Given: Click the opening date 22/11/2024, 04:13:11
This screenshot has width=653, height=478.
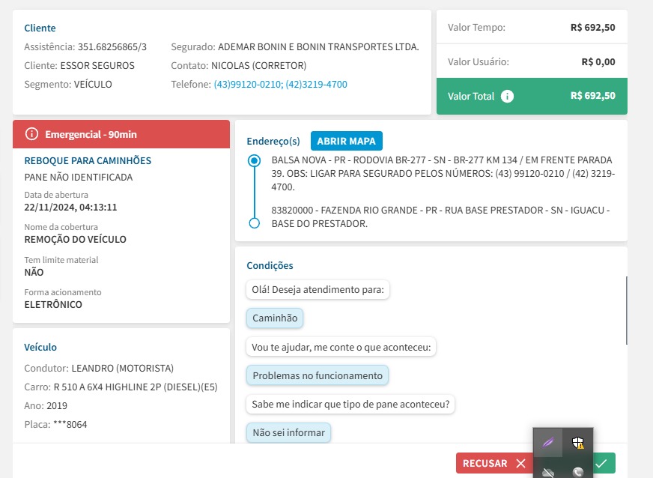Looking at the screenshot, I should (x=70, y=207).
